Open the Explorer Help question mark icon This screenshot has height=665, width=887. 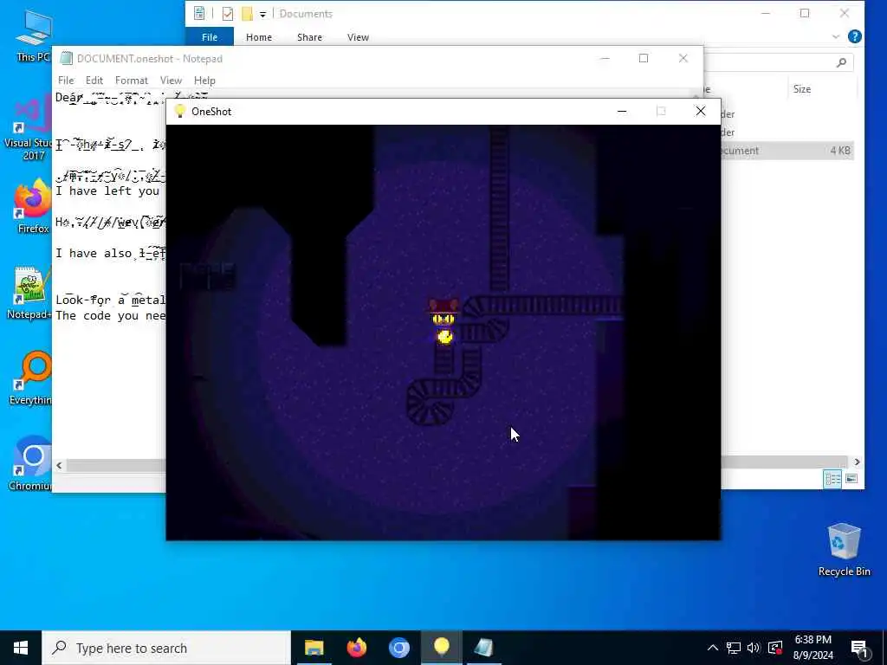click(855, 36)
